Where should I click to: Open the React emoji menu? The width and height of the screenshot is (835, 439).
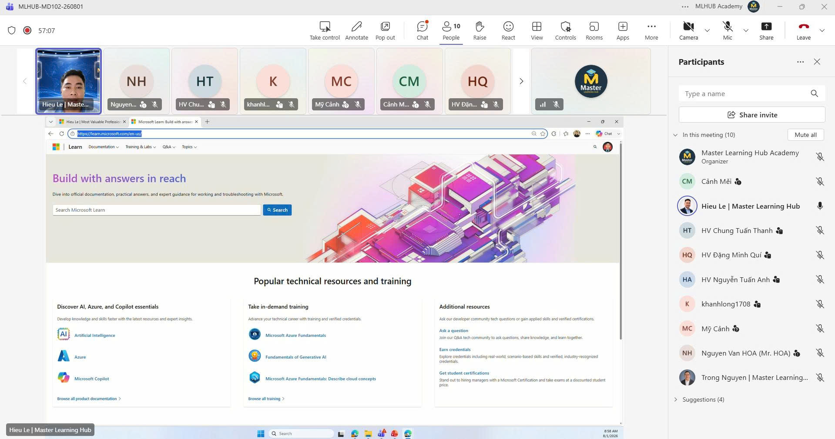point(508,30)
